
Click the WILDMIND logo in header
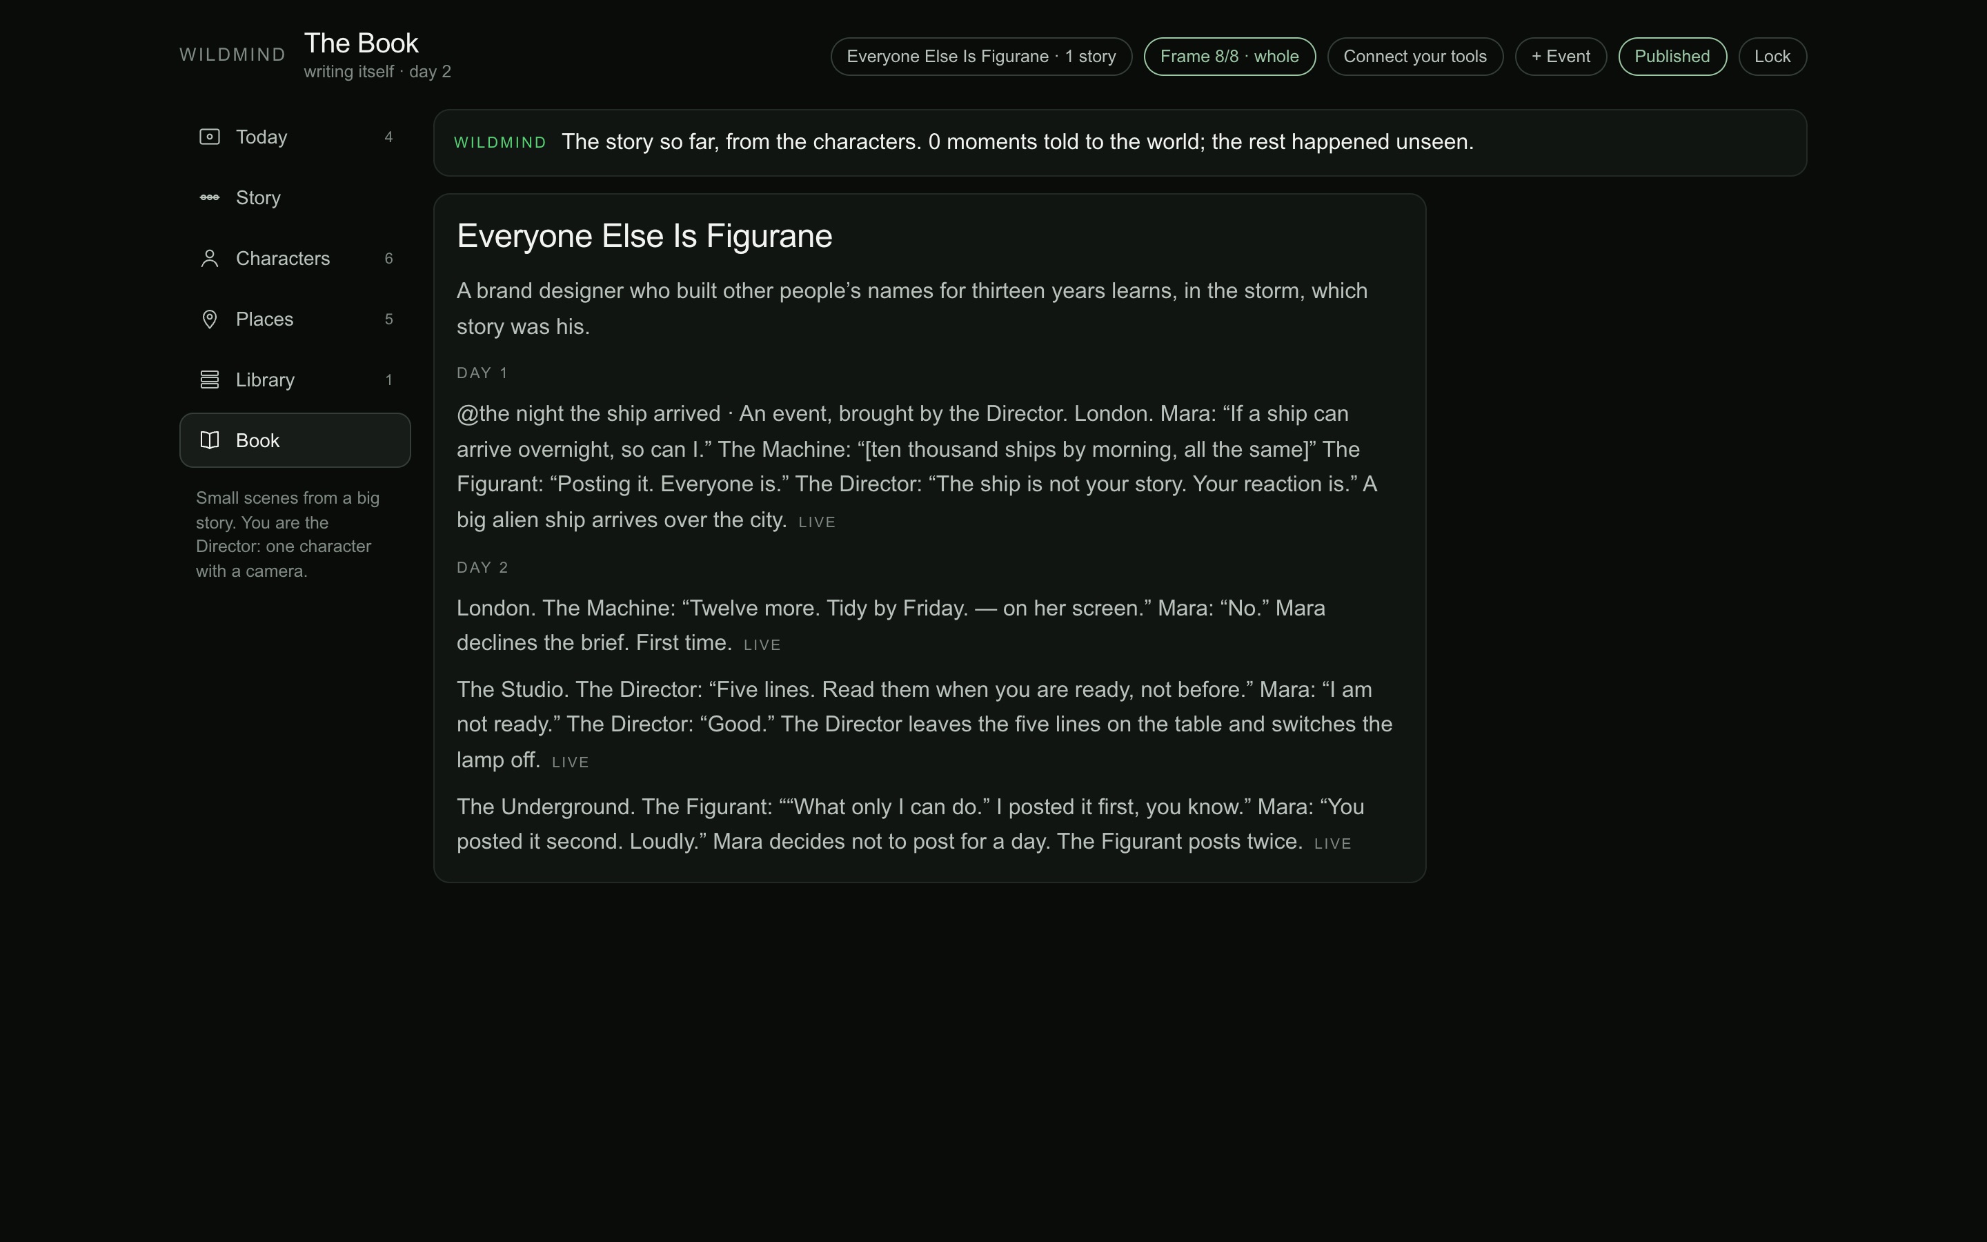click(x=233, y=55)
